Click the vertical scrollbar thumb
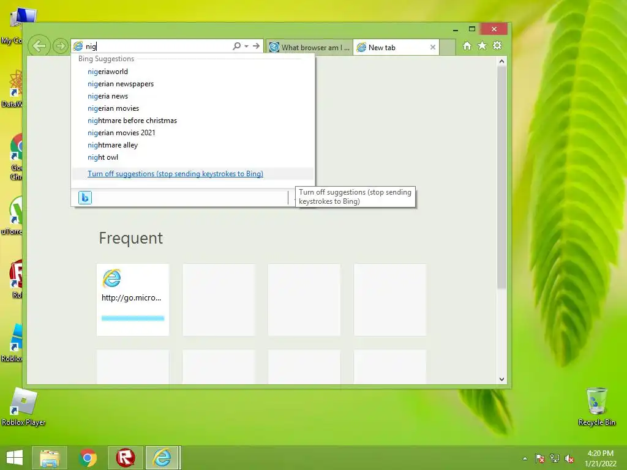This screenshot has height=470, width=627. click(x=501, y=177)
